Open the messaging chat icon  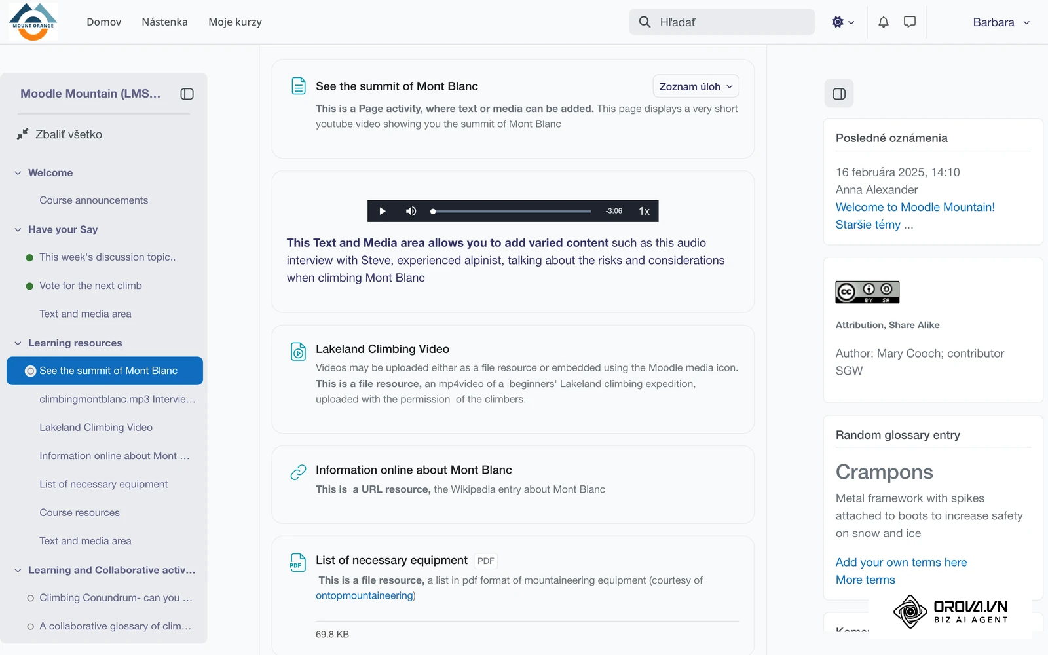[910, 22]
